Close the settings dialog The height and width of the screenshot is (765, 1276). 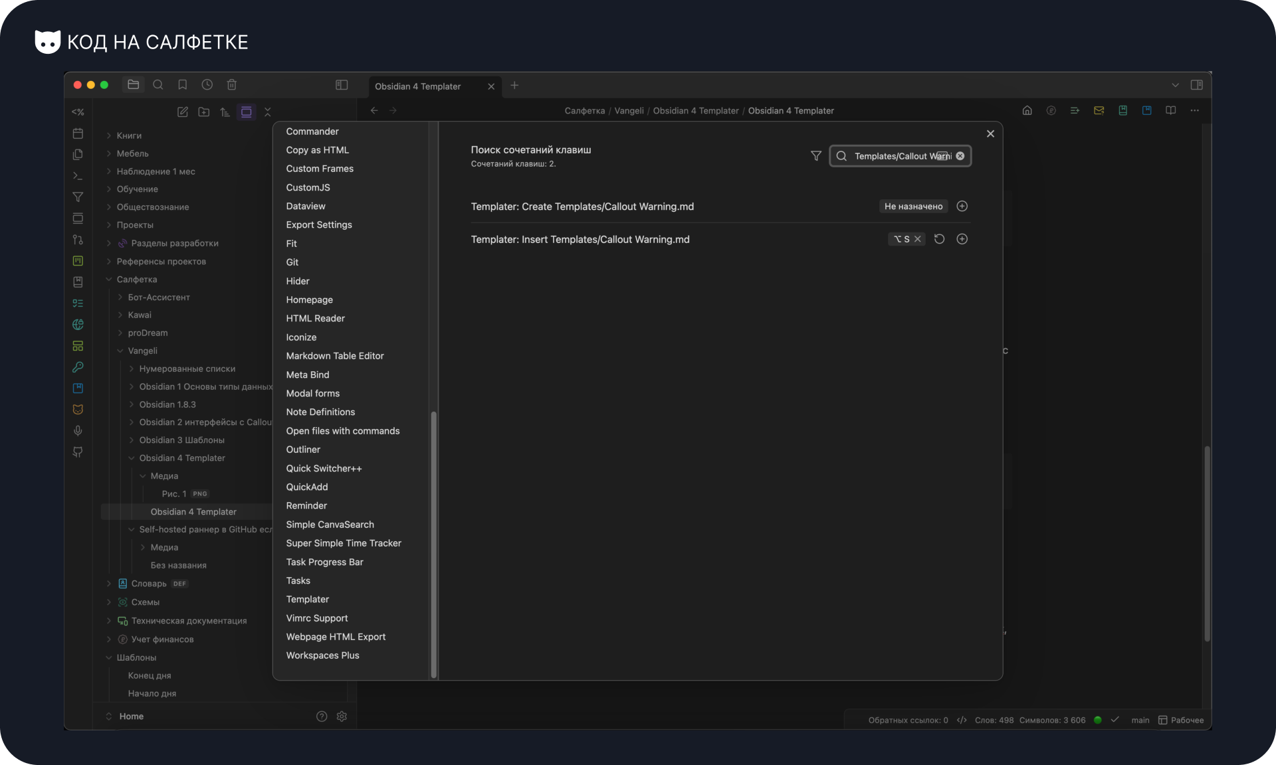tap(990, 134)
